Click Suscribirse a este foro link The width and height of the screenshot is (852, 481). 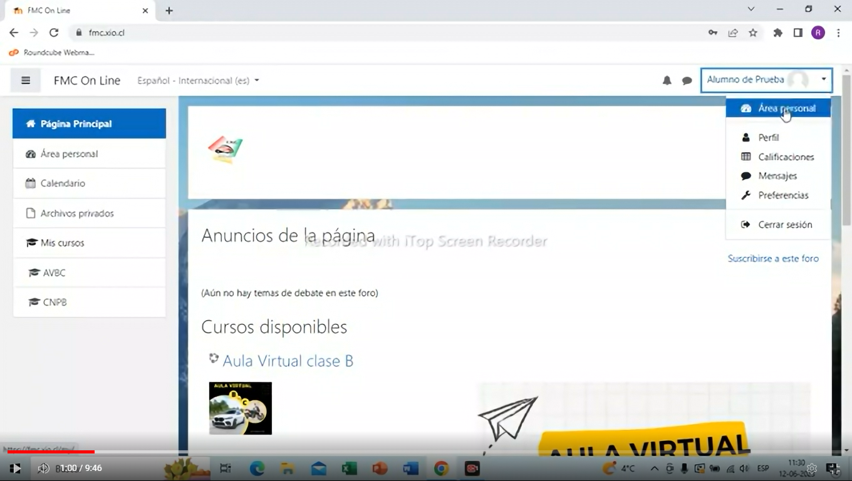tap(772, 258)
